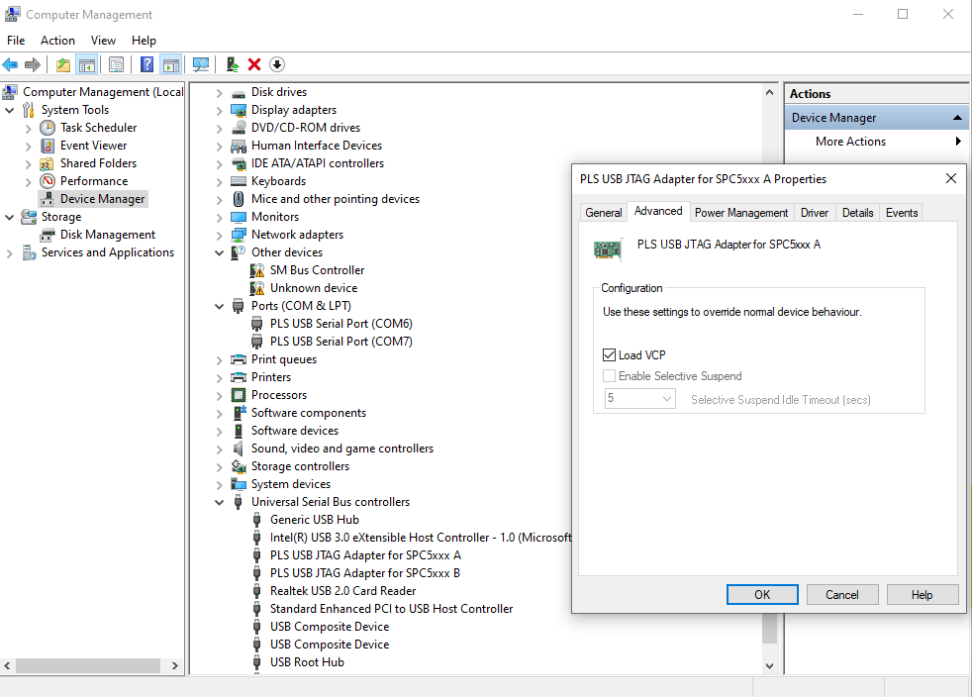Screen dimensions: 972x697
Task: Click the red X Uninstall device icon
Action: pyautogui.click(x=254, y=64)
